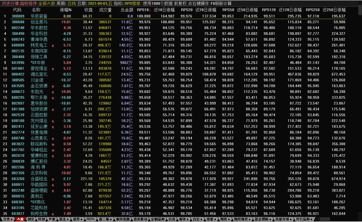Switch to the 创业 tab
Image resolution: width=362 pixels, height=222 pixels.
click(x=31, y=219)
